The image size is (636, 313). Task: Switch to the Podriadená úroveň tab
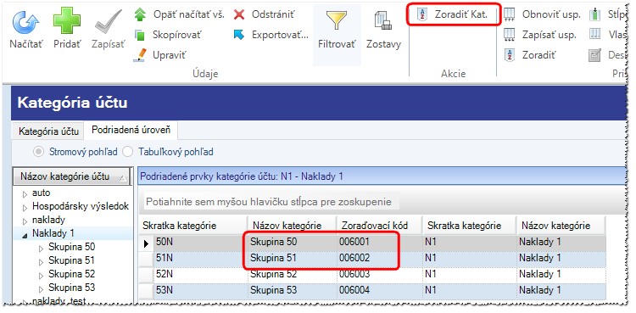point(131,130)
